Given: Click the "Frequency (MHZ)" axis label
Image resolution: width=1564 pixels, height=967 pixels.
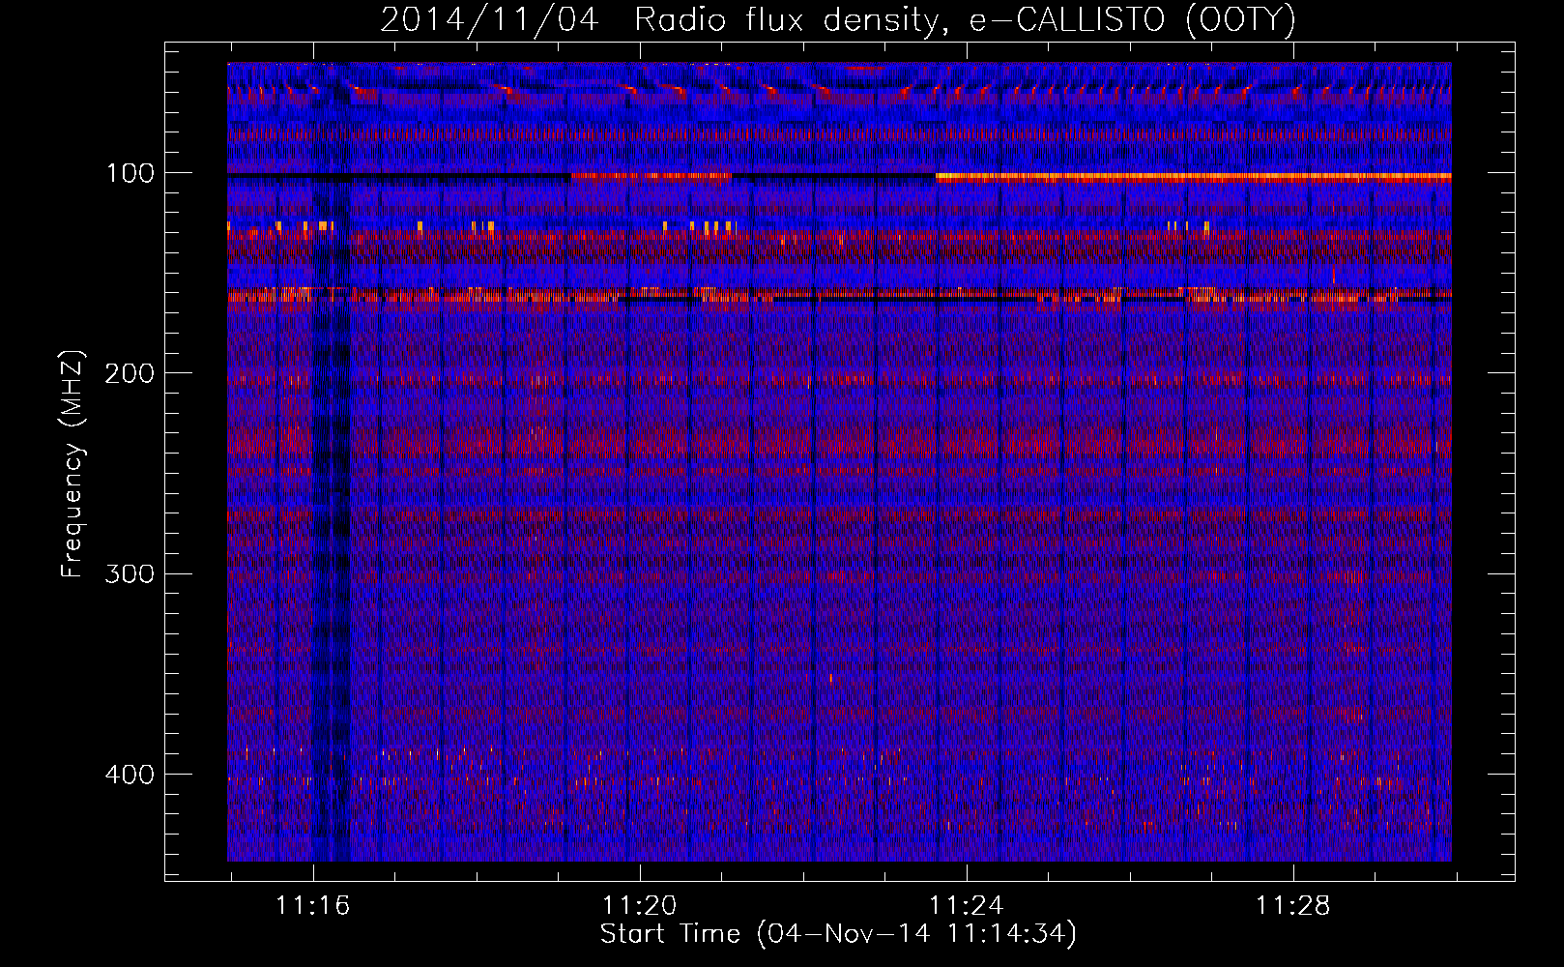Looking at the screenshot, I should pyautogui.click(x=72, y=463).
